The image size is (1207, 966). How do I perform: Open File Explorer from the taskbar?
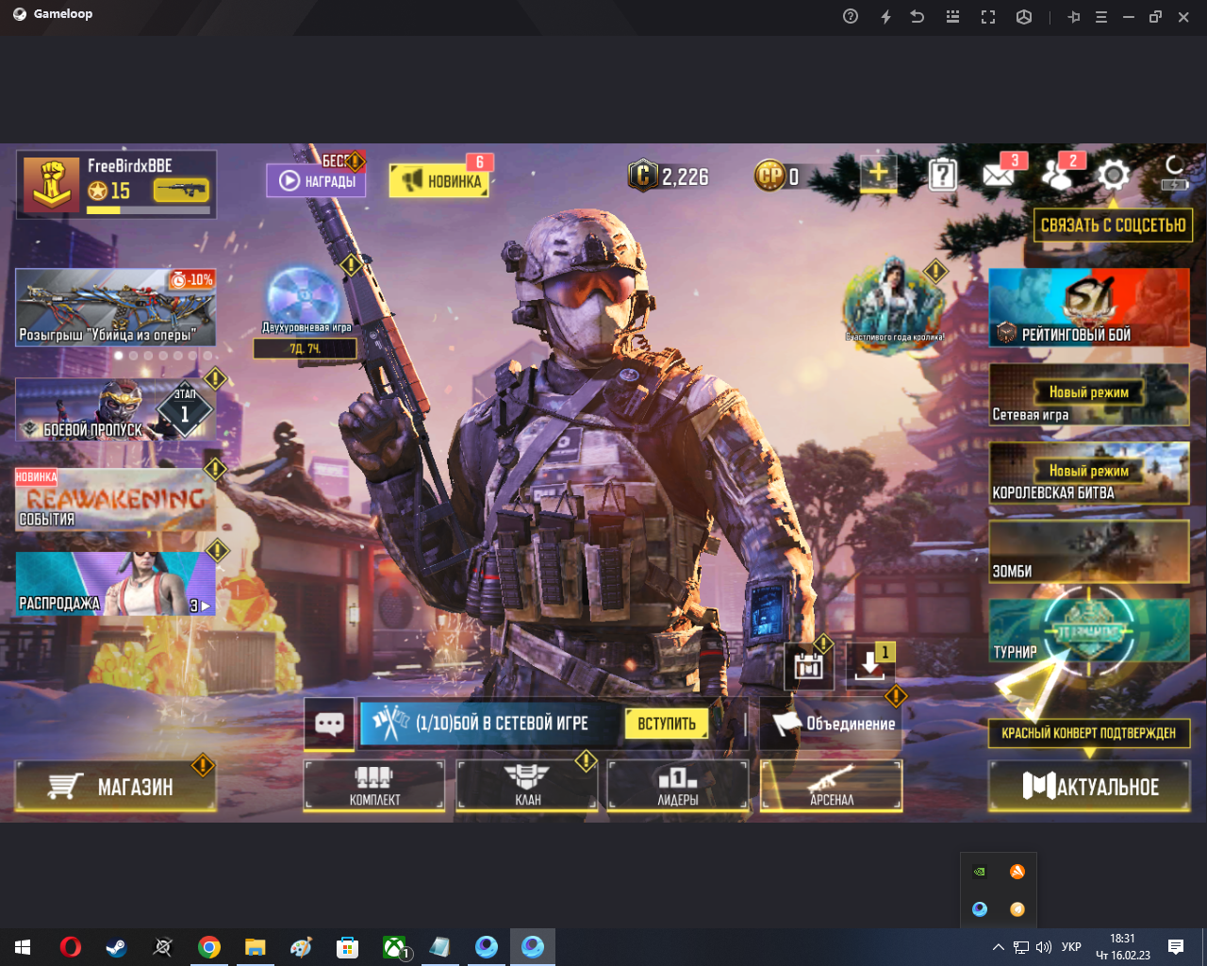point(255,947)
